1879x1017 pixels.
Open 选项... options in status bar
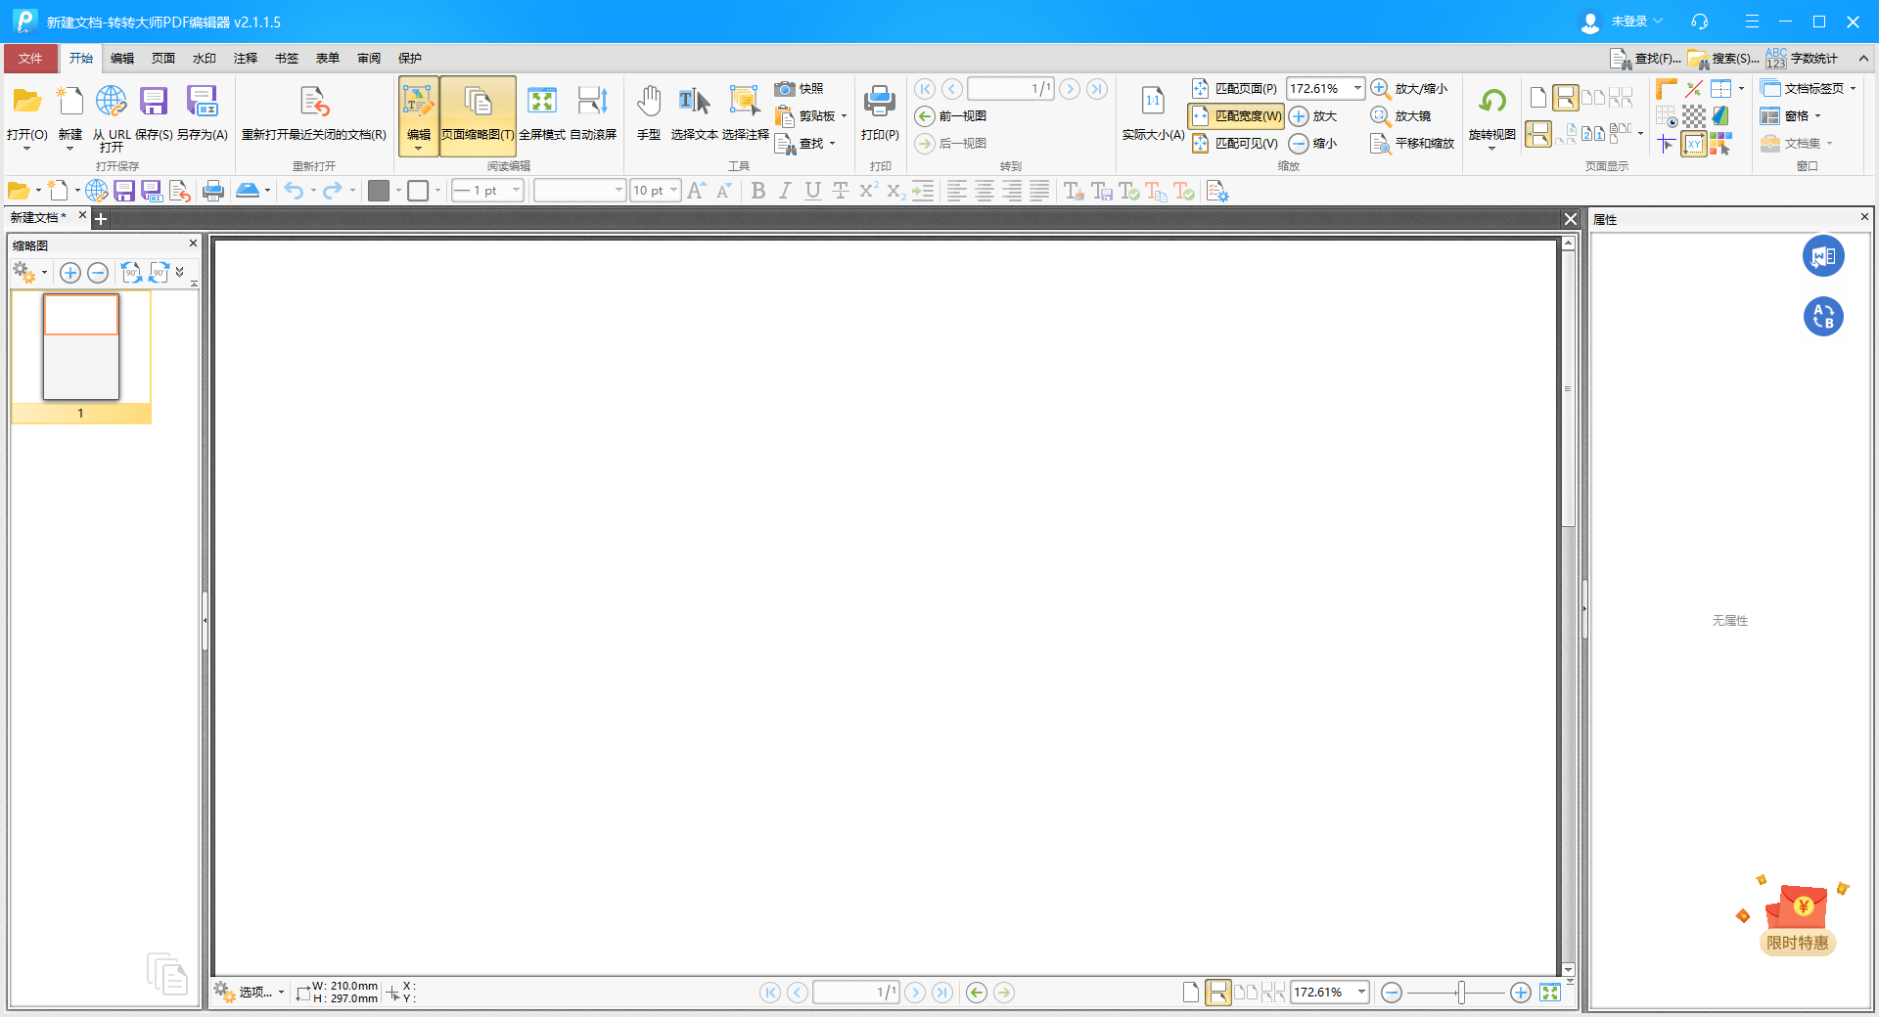249,993
